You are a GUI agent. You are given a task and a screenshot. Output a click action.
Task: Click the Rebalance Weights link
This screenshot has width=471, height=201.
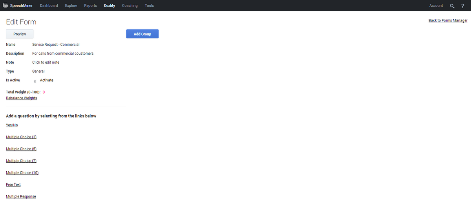coord(22,98)
